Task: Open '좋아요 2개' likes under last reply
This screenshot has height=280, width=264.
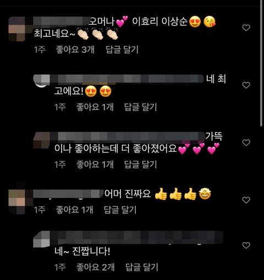Action: pos(95,267)
